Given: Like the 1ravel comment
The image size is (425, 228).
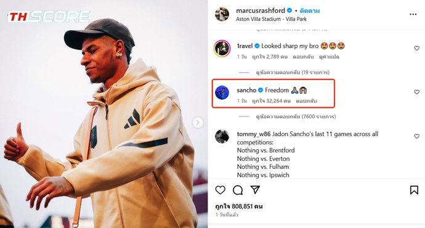Looking at the screenshot, I should point(416,48).
